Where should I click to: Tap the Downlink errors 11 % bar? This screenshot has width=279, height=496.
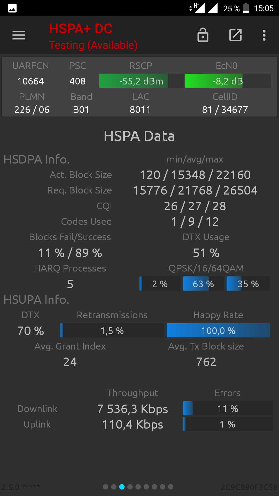228,408
